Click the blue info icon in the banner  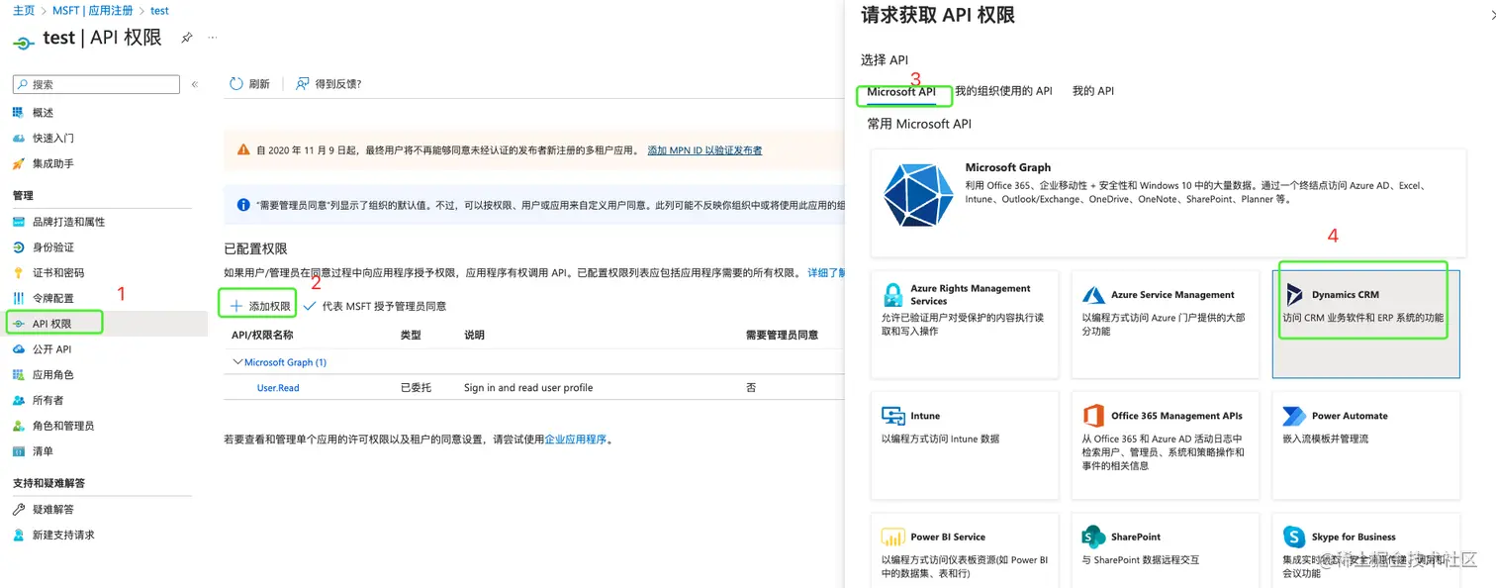[243, 206]
